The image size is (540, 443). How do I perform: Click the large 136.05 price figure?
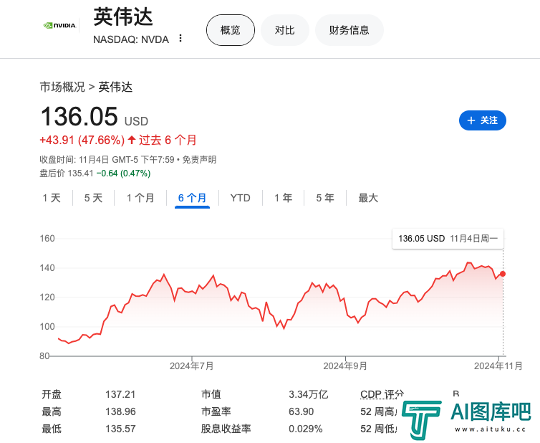point(79,117)
